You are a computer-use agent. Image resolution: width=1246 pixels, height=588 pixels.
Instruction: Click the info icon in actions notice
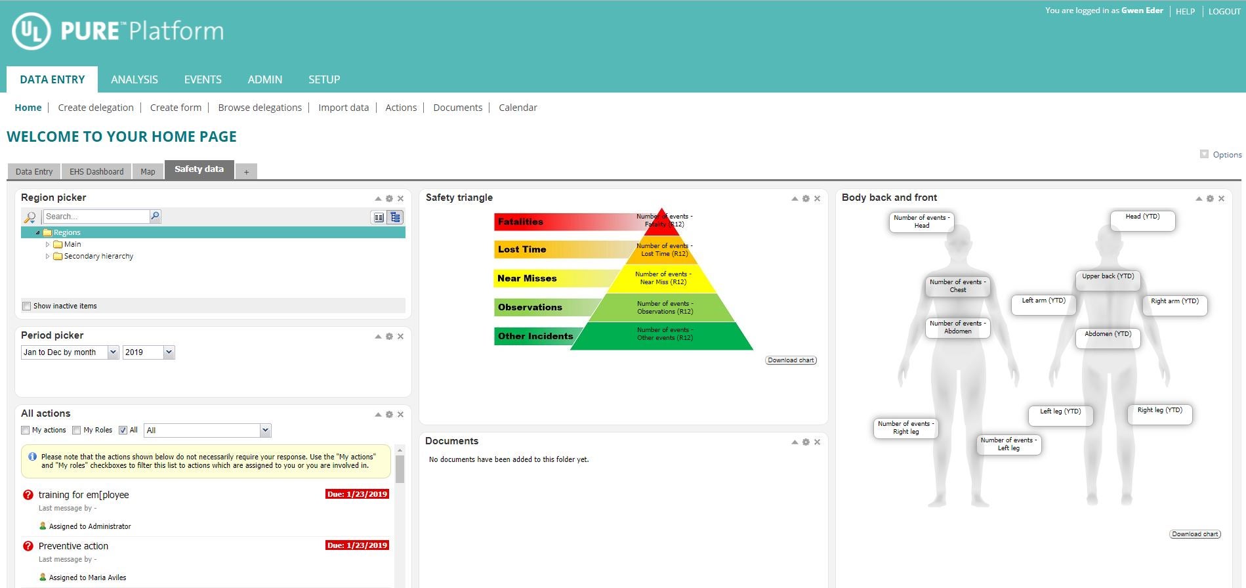pyautogui.click(x=32, y=457)
